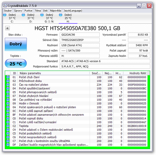
Task: Click the transfer mode field SATA/300
Action: click(80, 51)
